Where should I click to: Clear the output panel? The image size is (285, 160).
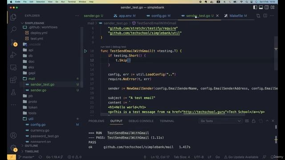point(247,121)
